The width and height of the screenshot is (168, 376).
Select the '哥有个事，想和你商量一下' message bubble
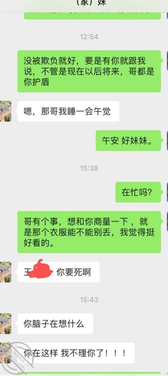[89, 232]
